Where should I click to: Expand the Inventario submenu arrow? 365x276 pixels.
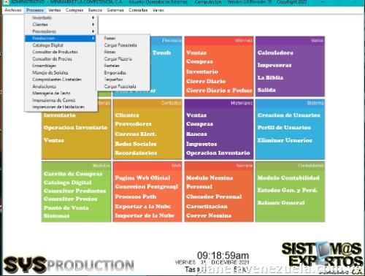pyautogui.click(x=93, y=18)
